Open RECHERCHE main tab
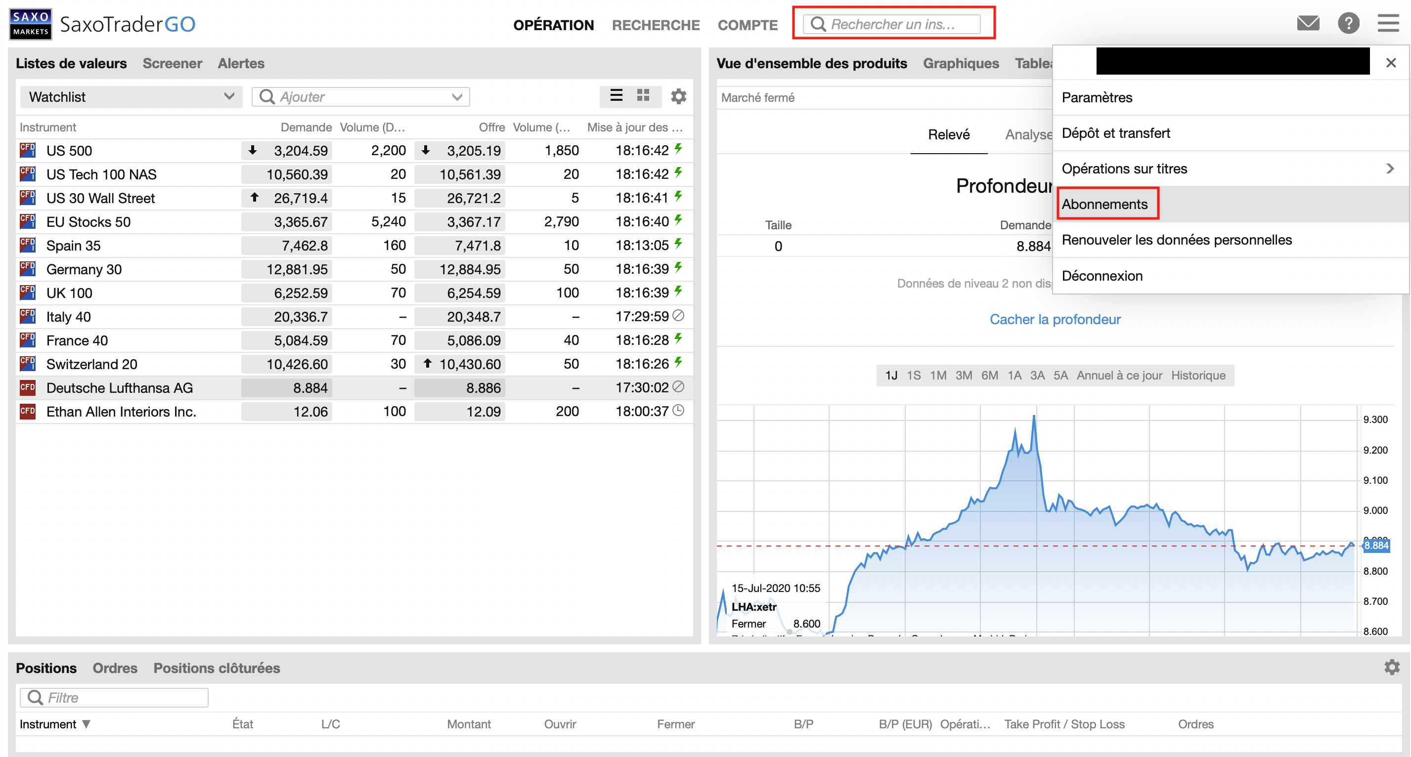 tap(656, 25)
